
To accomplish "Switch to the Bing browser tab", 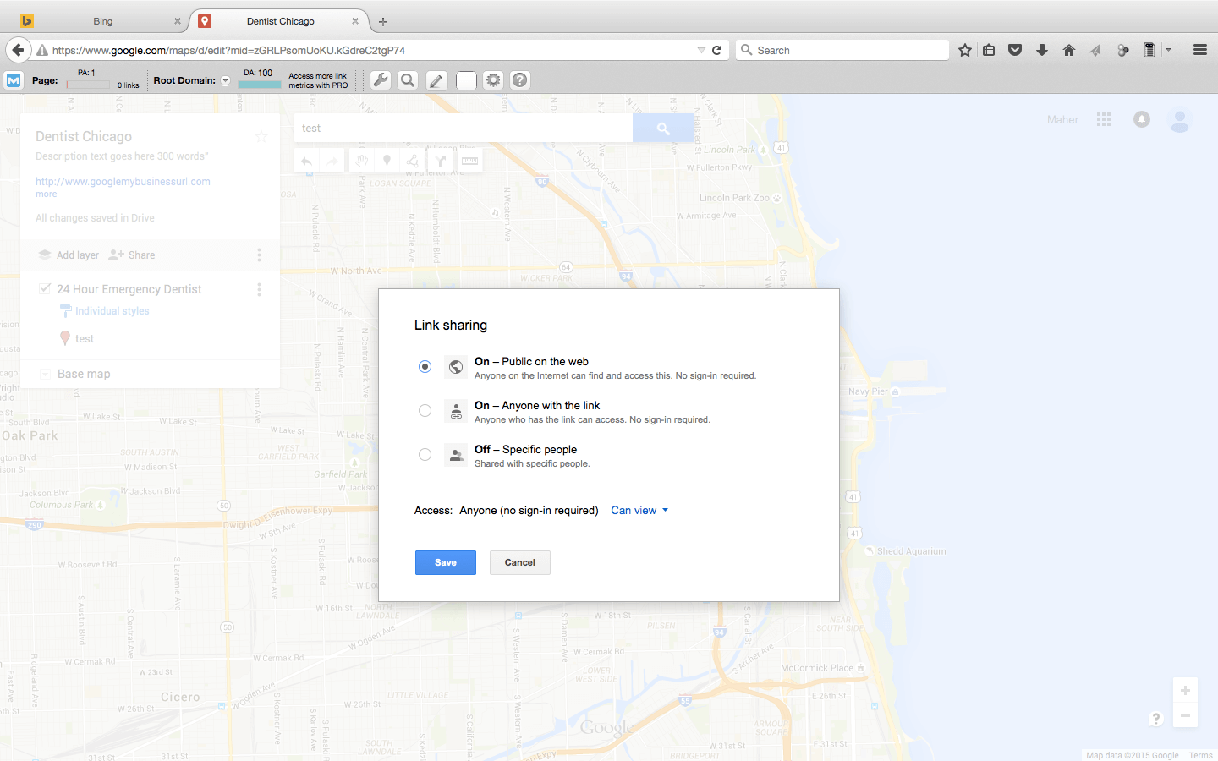I will click(x=102, y=21).
